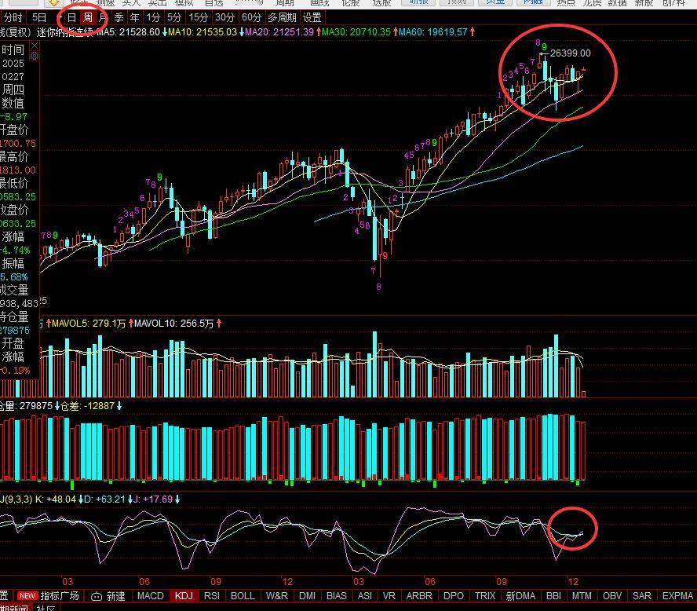Switch to 5分 five-minute chart
The image size is (697, 611).
(x=173, y=18)
